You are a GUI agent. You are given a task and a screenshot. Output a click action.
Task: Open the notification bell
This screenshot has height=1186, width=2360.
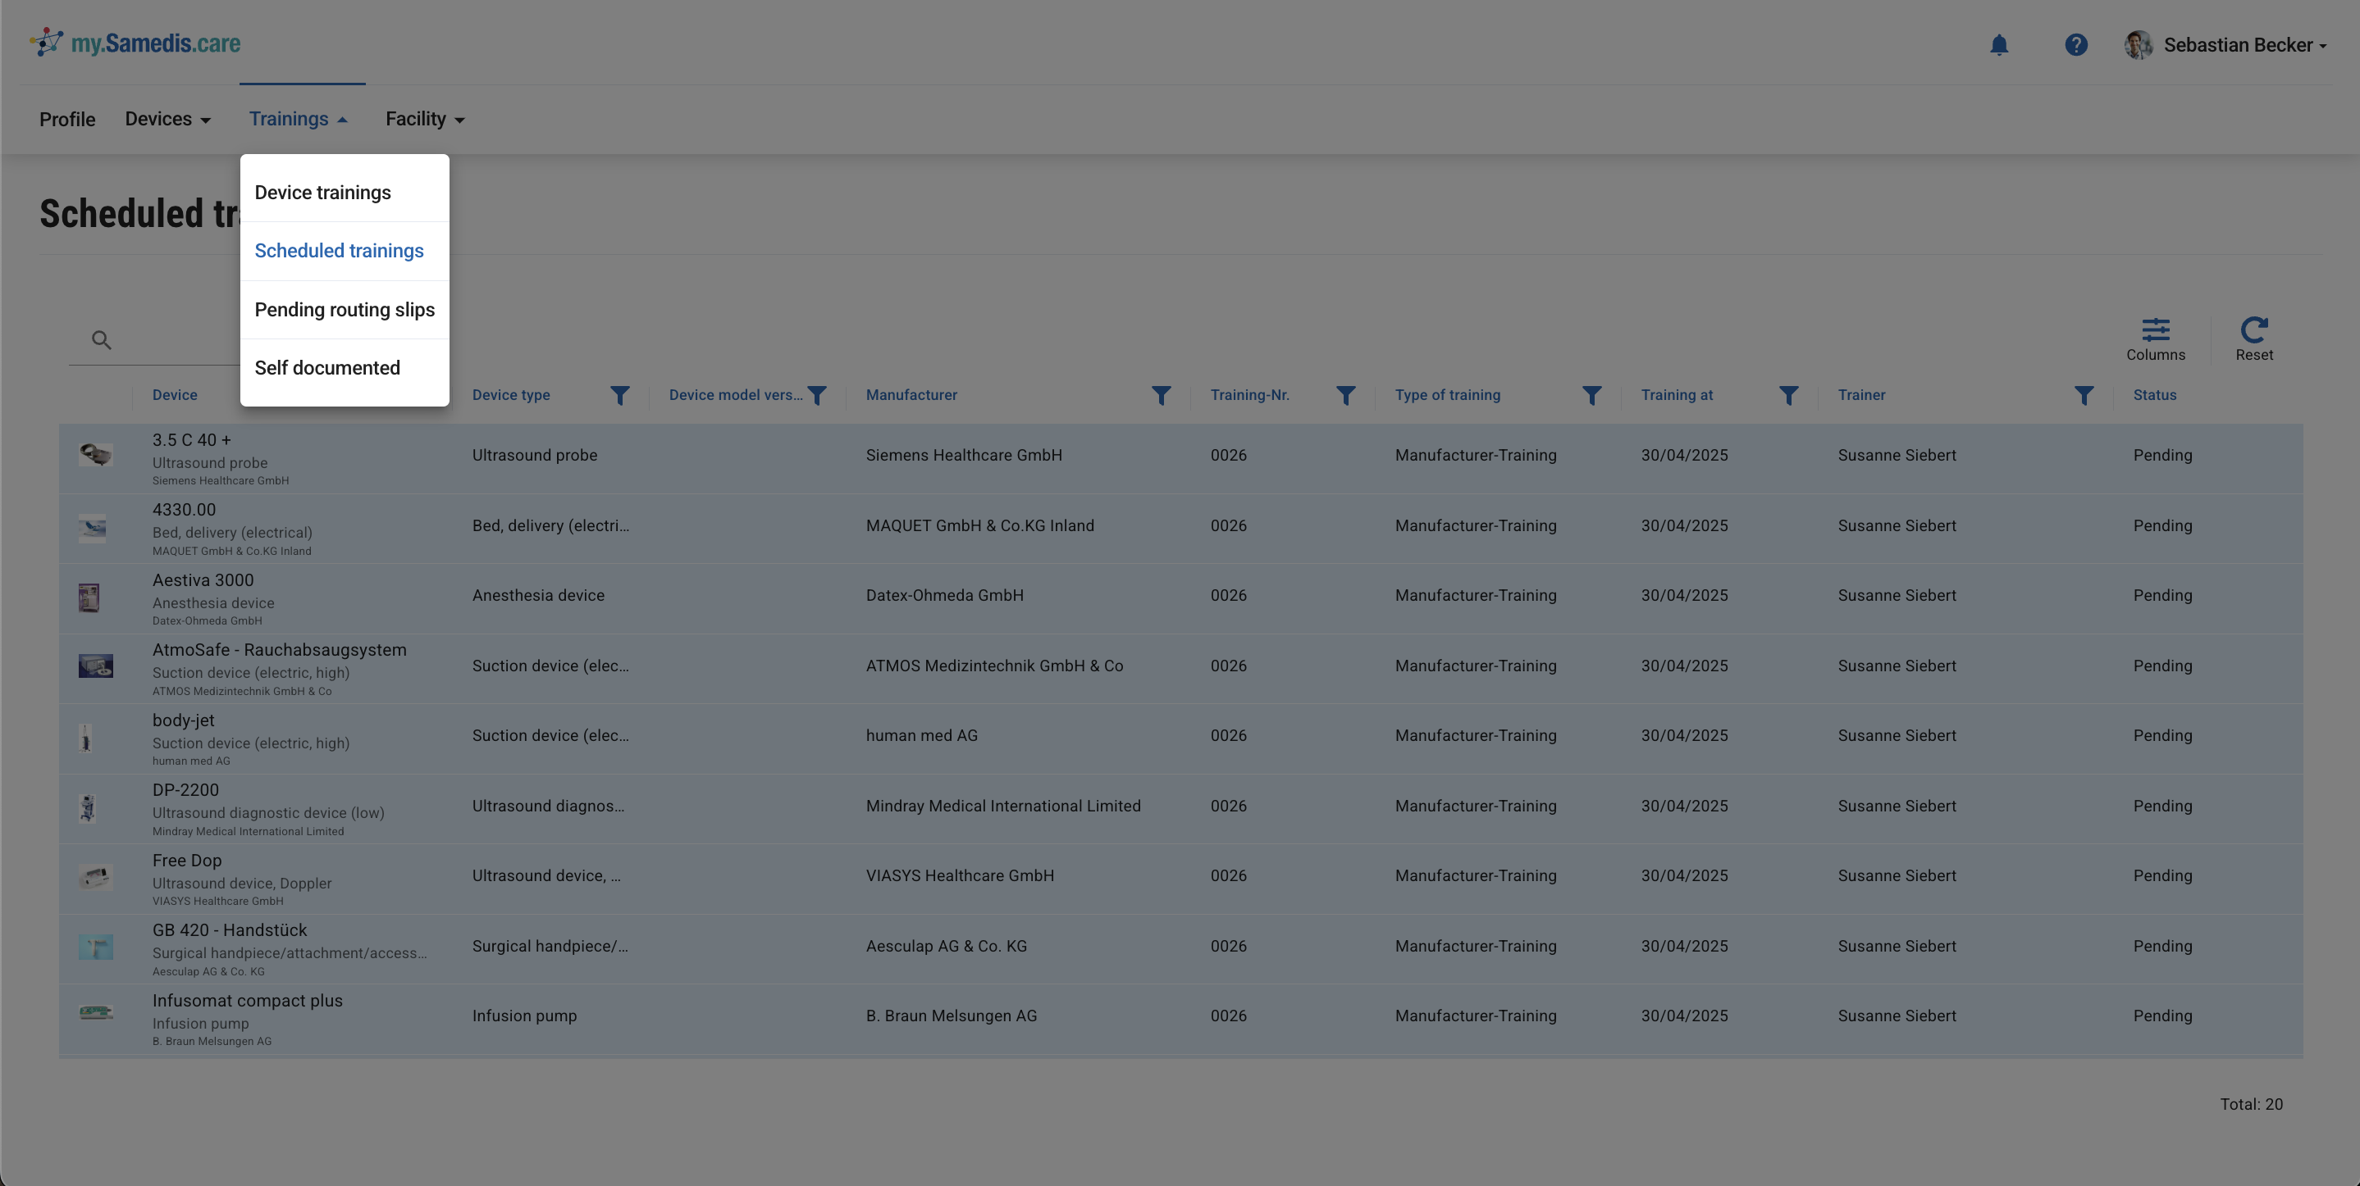coord(2000,44)
